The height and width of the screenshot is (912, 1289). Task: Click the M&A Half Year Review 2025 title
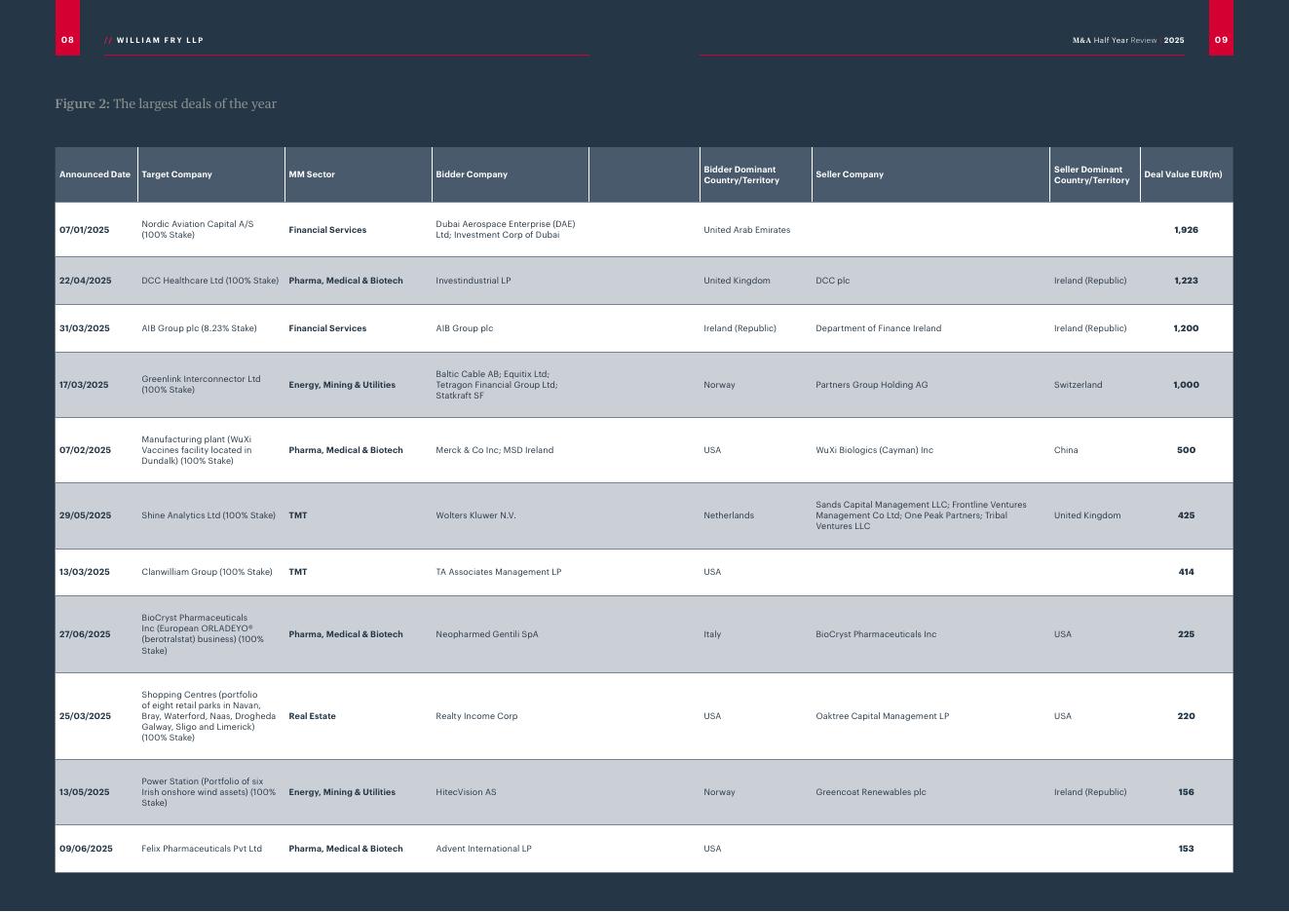pyautogui.click(x=1128, y=41)
